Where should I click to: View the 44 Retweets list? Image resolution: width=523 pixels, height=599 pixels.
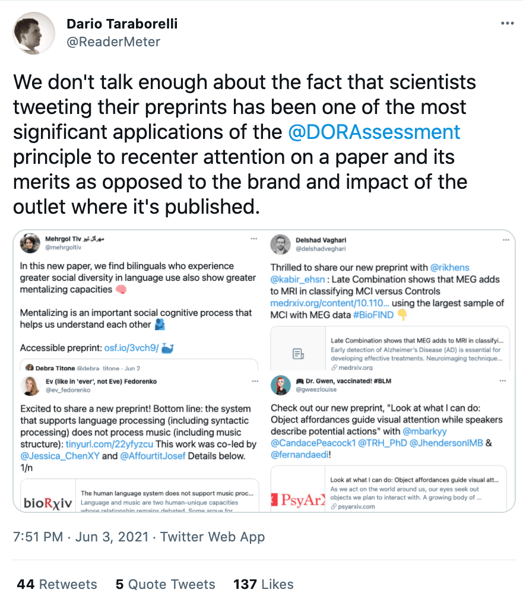[x=57, y=584]
